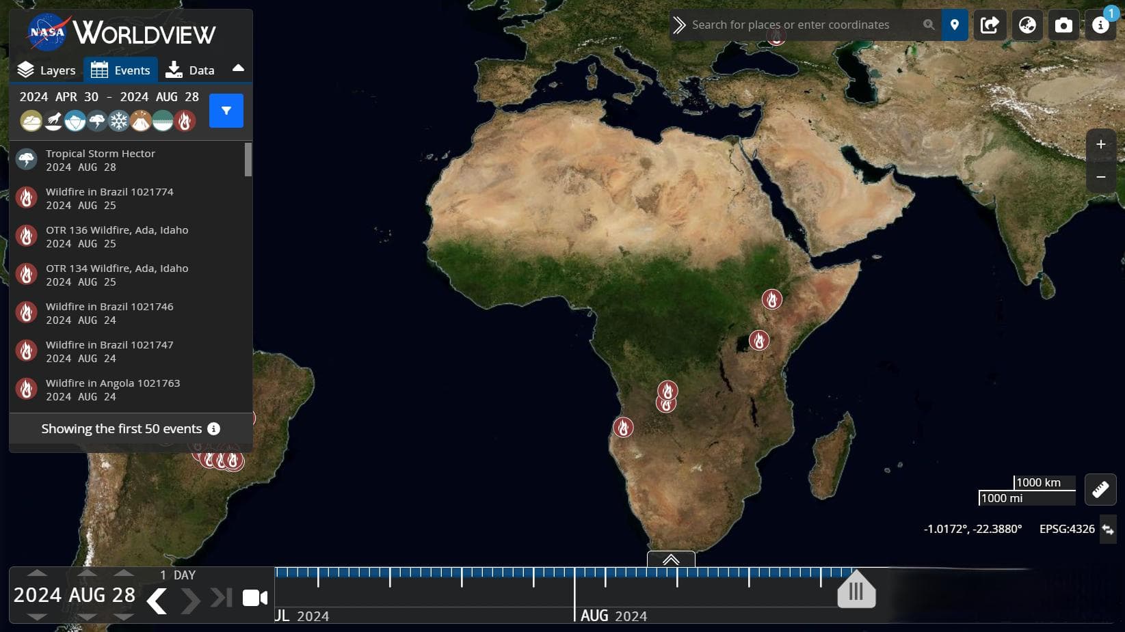Increase the year with the up arrow
Viewport: 1125px width, 632px height.
point(37,573)
